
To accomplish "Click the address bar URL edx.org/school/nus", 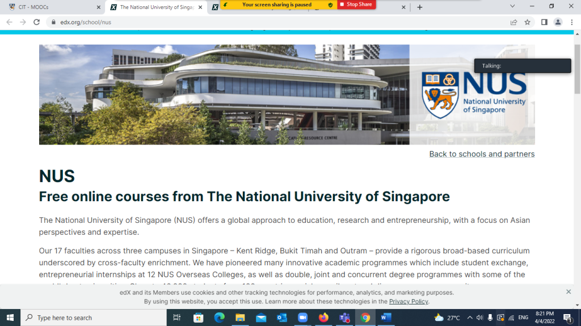I will pyautogui.click(x=86, y=22).
